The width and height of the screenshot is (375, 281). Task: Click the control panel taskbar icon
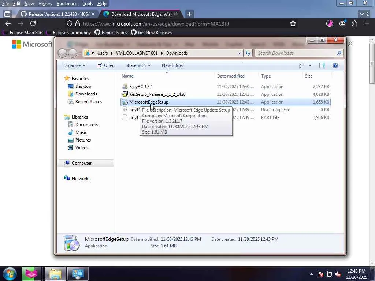pyautogui.click(x=78, y=274)
